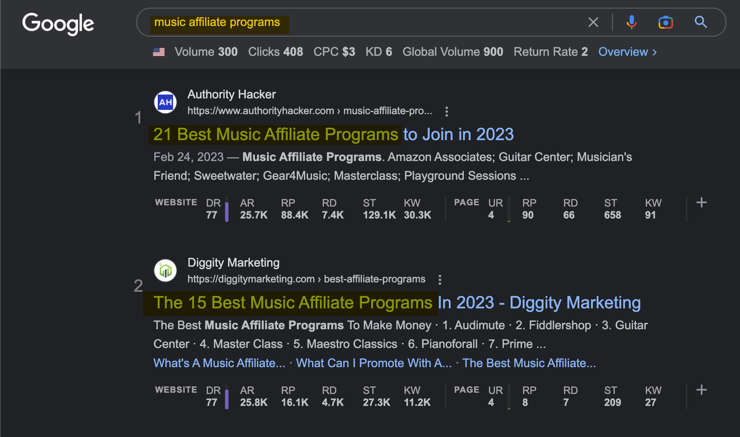Clear the search query with the X icon
This screenshot has width=740, height=437.
tap(593, 22)
